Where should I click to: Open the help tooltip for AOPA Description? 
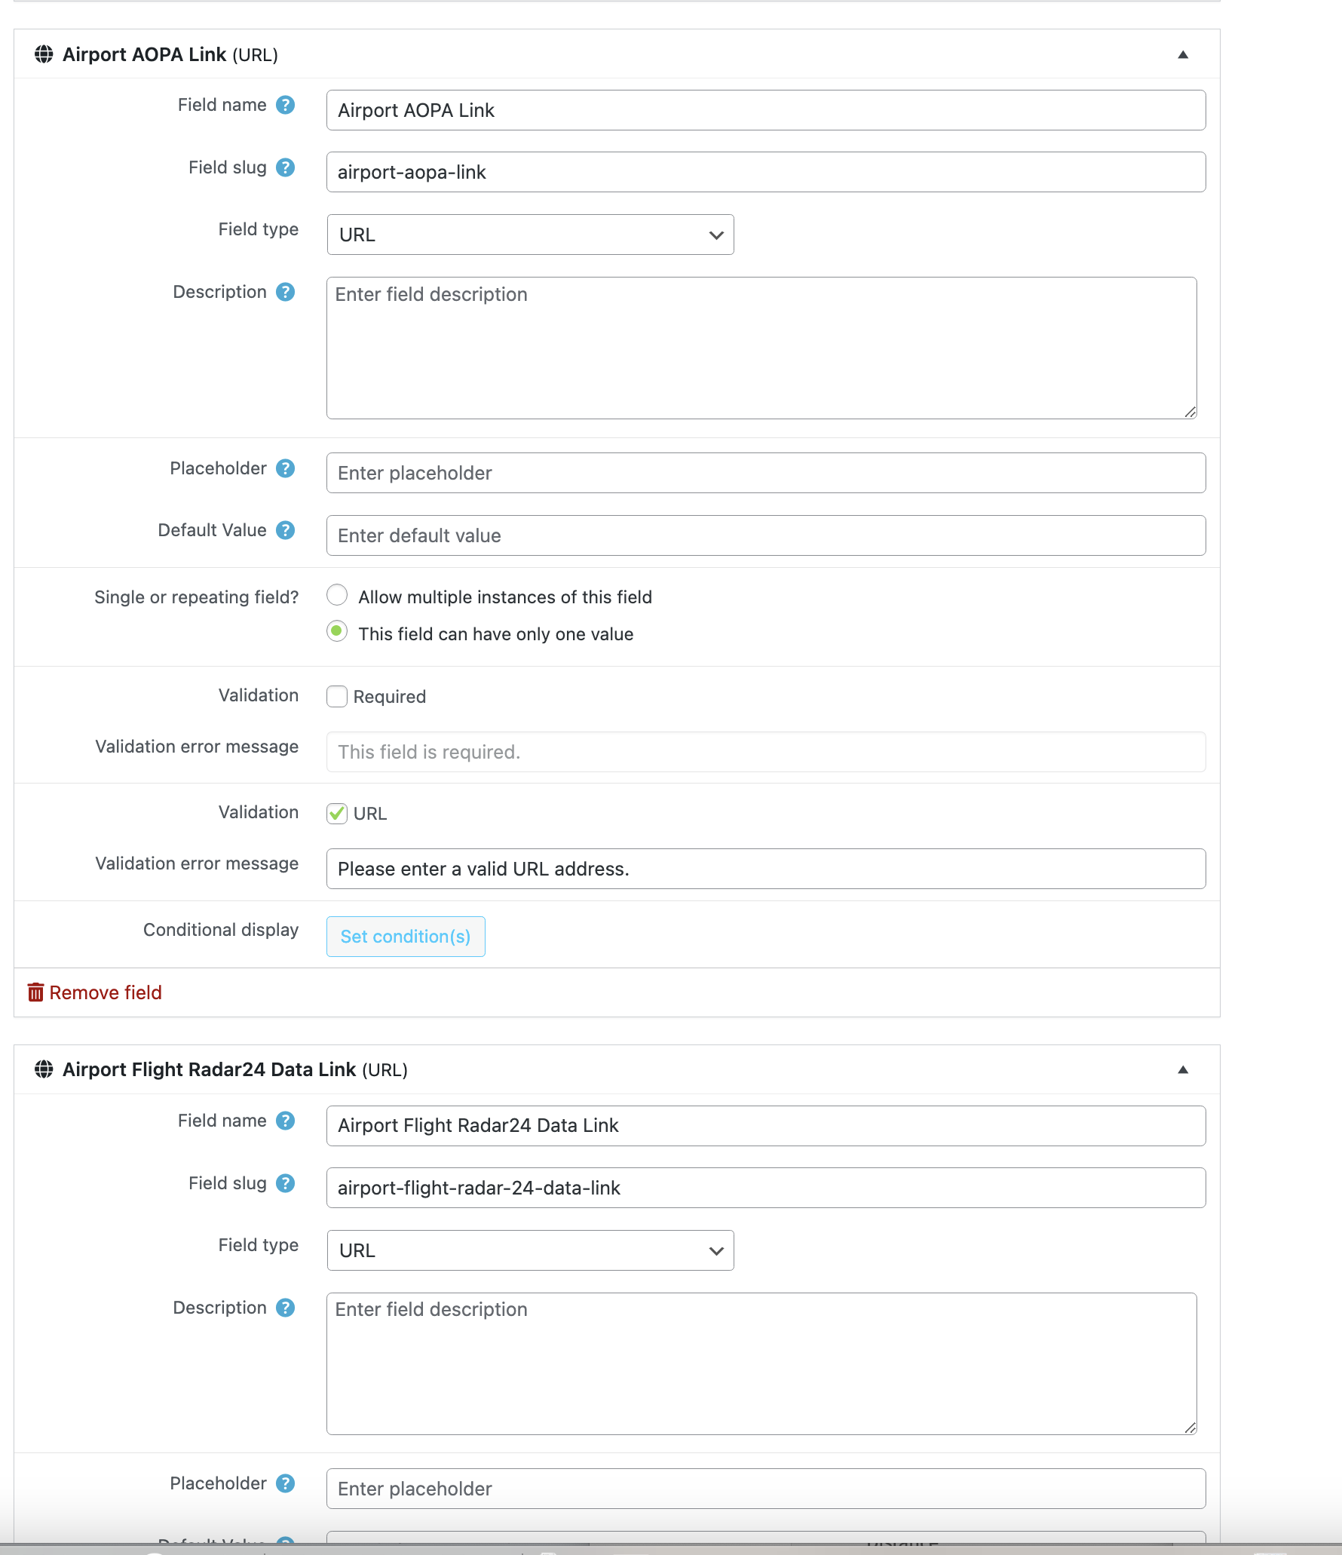(285, 292)
